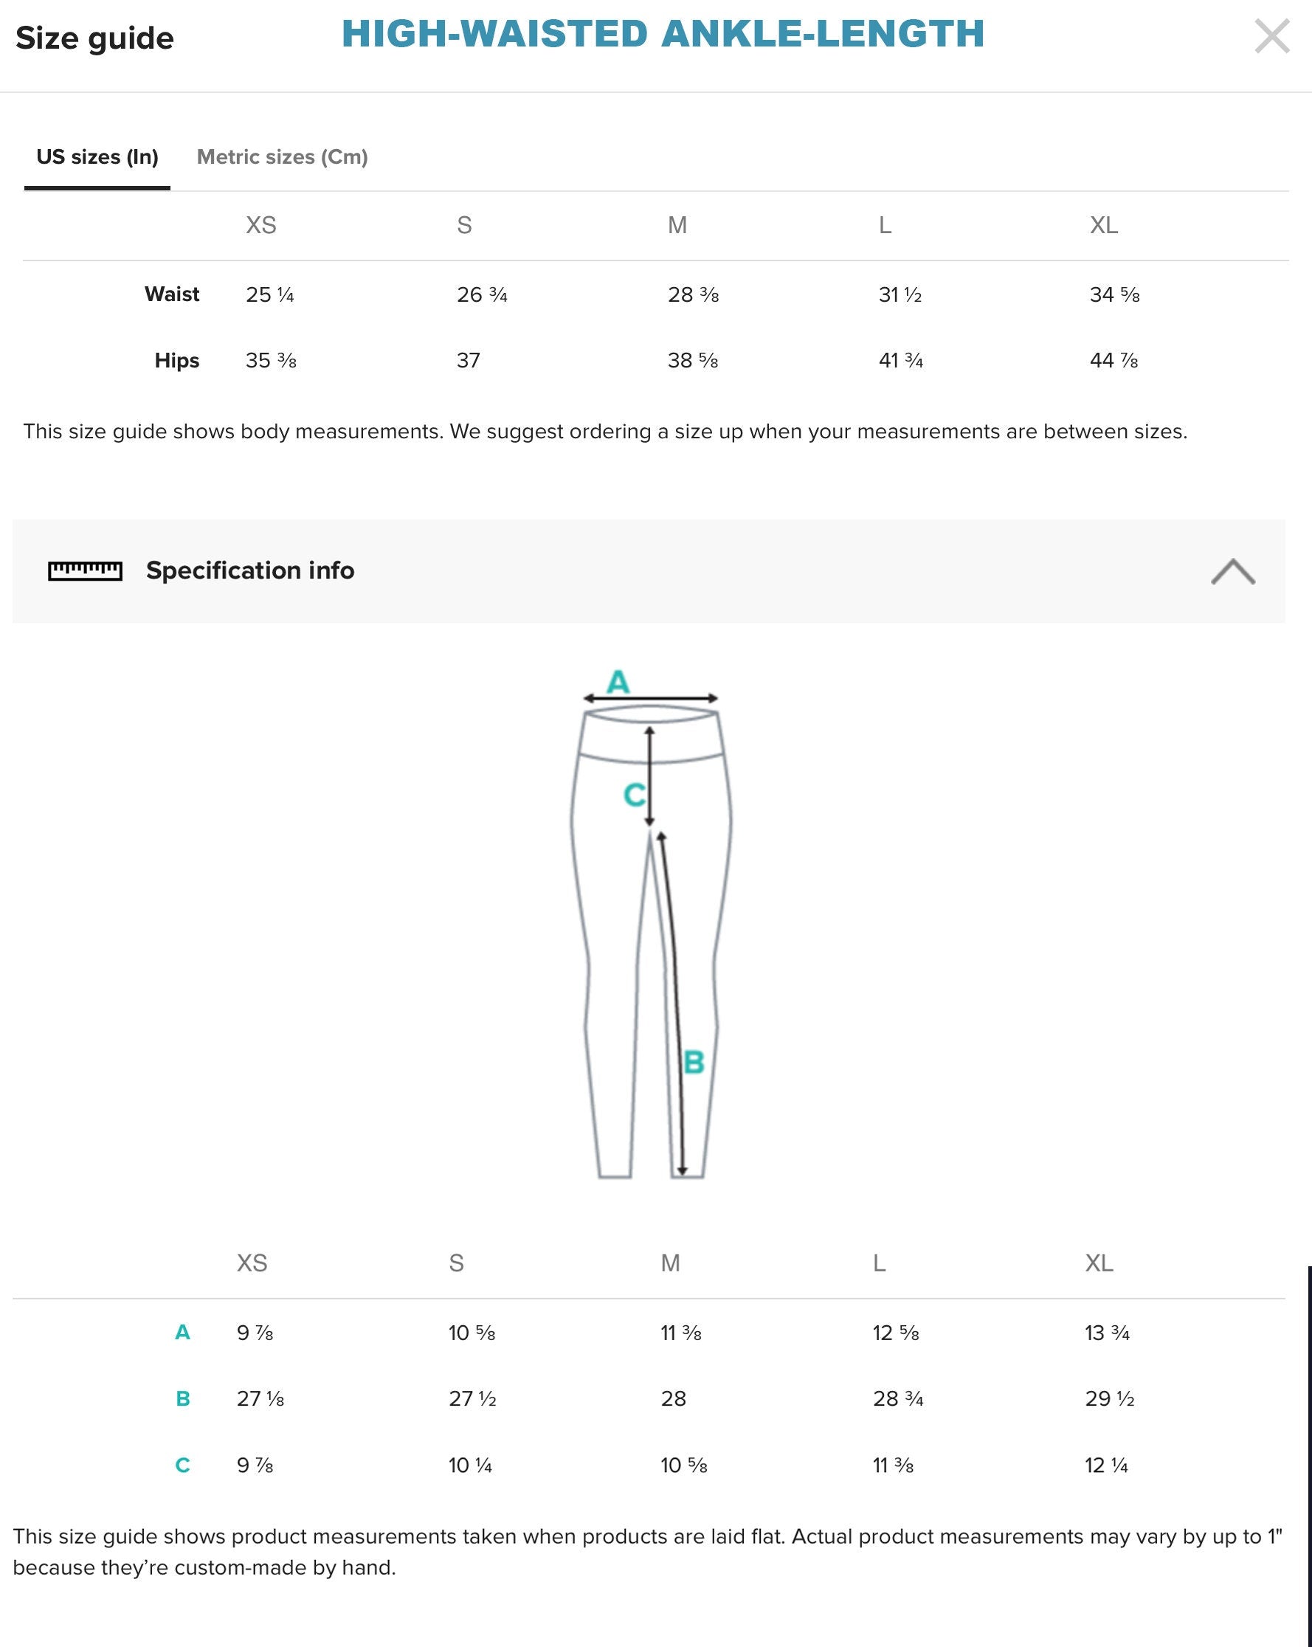Close the Size guide dialog
Screen dimensions: 1312x1647
(1271, 37)
